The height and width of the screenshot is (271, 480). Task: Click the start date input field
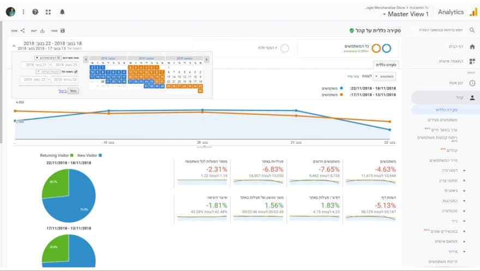pyautogui.click(x=64, y=64)
